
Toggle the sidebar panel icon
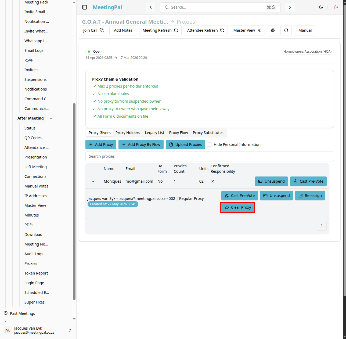tap(85, 7)
